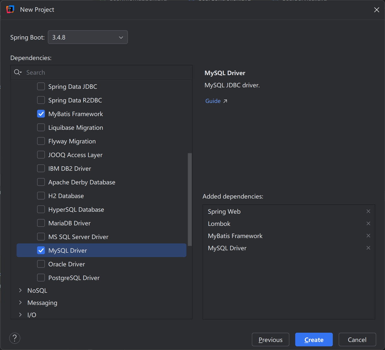The width and height of the screenshot is (385, 350).
Task: Uncheck the MyBatis Framework checkbox
Action: [41, 114]
